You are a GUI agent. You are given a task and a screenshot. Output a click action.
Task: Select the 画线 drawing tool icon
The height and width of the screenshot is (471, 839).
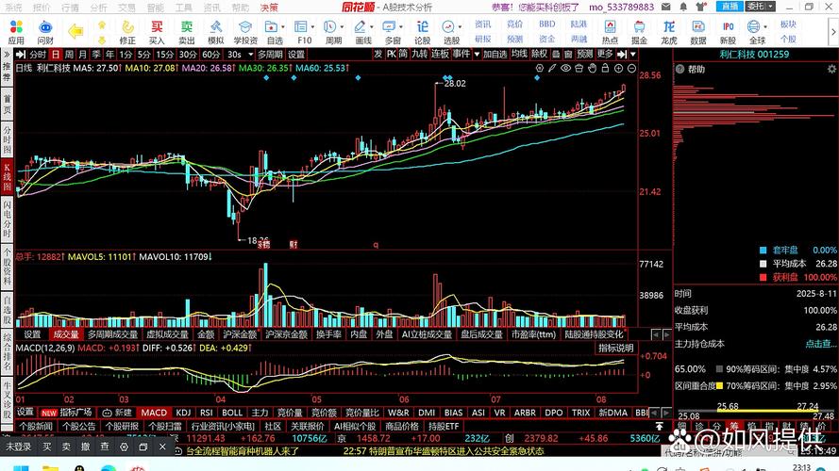[x=361, y=31]
